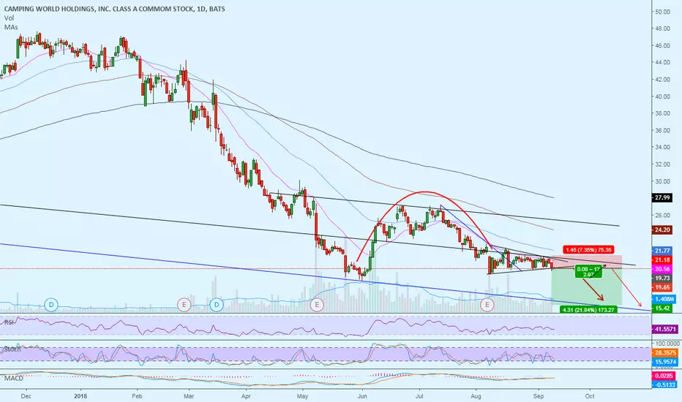Select the Stoch pane label

click(12, 349)
